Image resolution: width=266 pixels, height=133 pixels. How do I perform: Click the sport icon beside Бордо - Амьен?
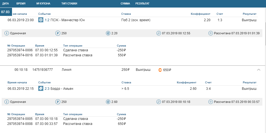point(41,89)
